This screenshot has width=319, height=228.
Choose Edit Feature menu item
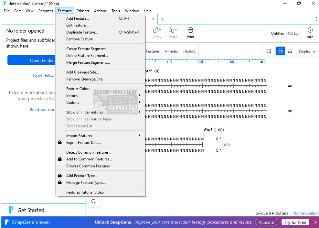pyautogui.click(x=100, y=25)
